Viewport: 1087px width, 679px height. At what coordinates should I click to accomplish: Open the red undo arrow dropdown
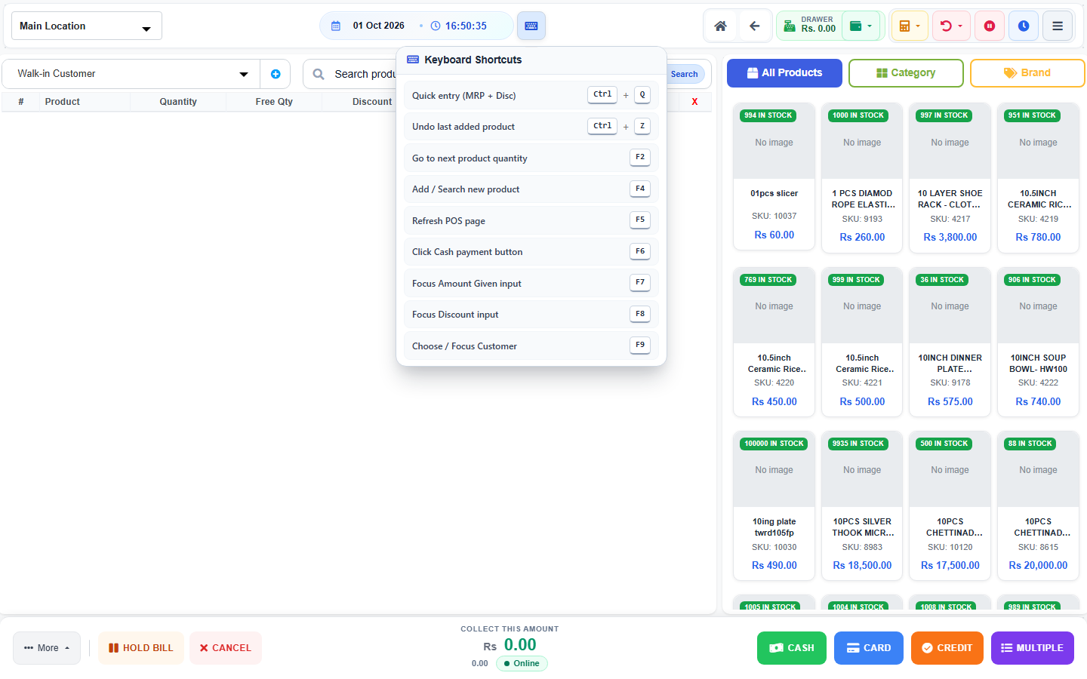(x=951, y=26)
